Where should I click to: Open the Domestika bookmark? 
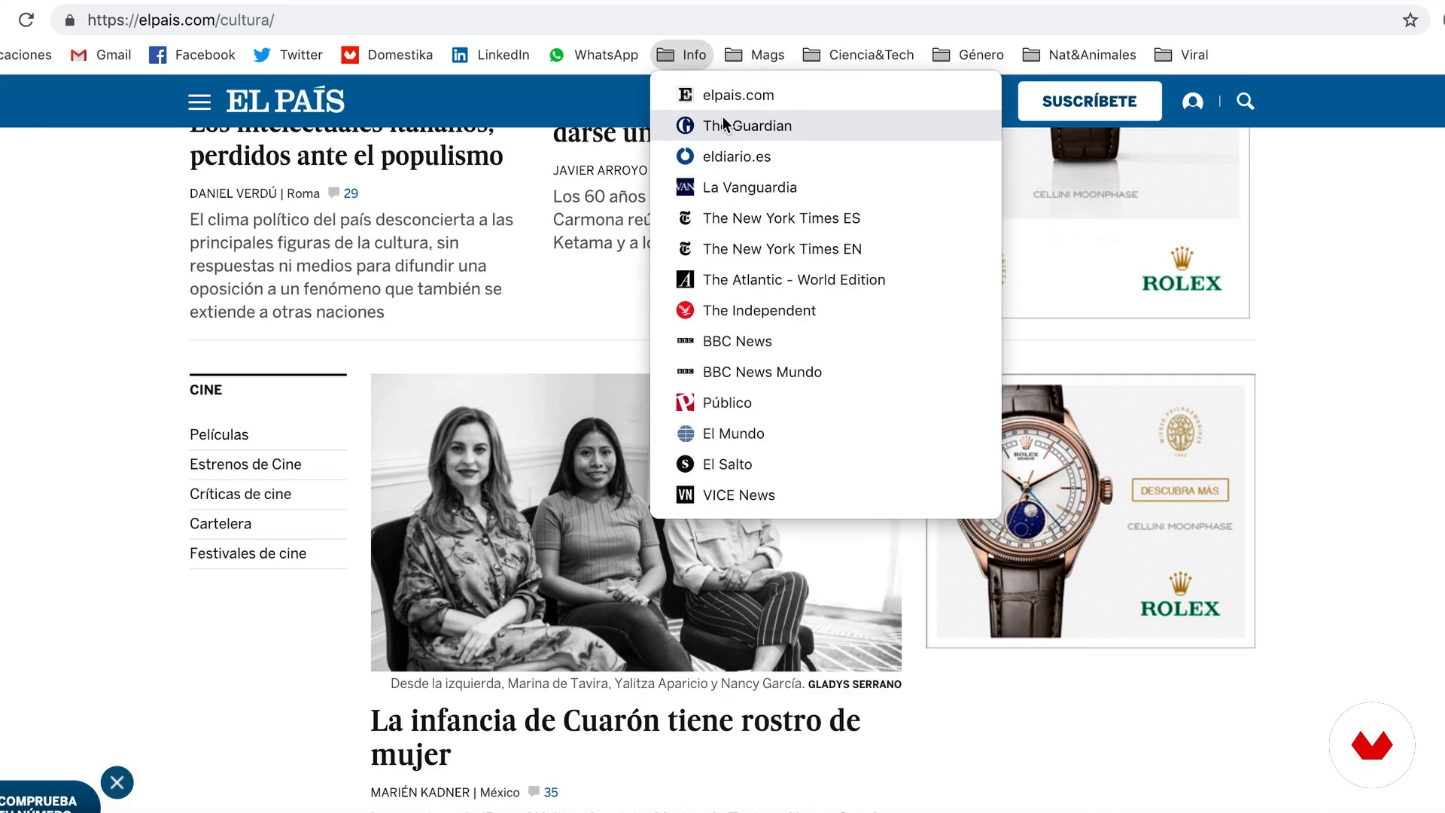pos(387,55)
